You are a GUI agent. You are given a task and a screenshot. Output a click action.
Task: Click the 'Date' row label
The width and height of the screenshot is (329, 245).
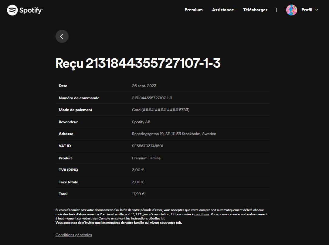pyautogui.click(x=63, y=86)
